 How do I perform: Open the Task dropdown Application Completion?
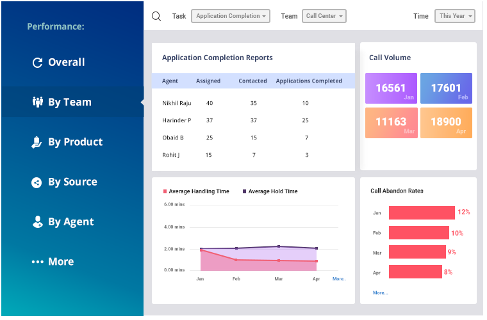click(x=231, y=16)
